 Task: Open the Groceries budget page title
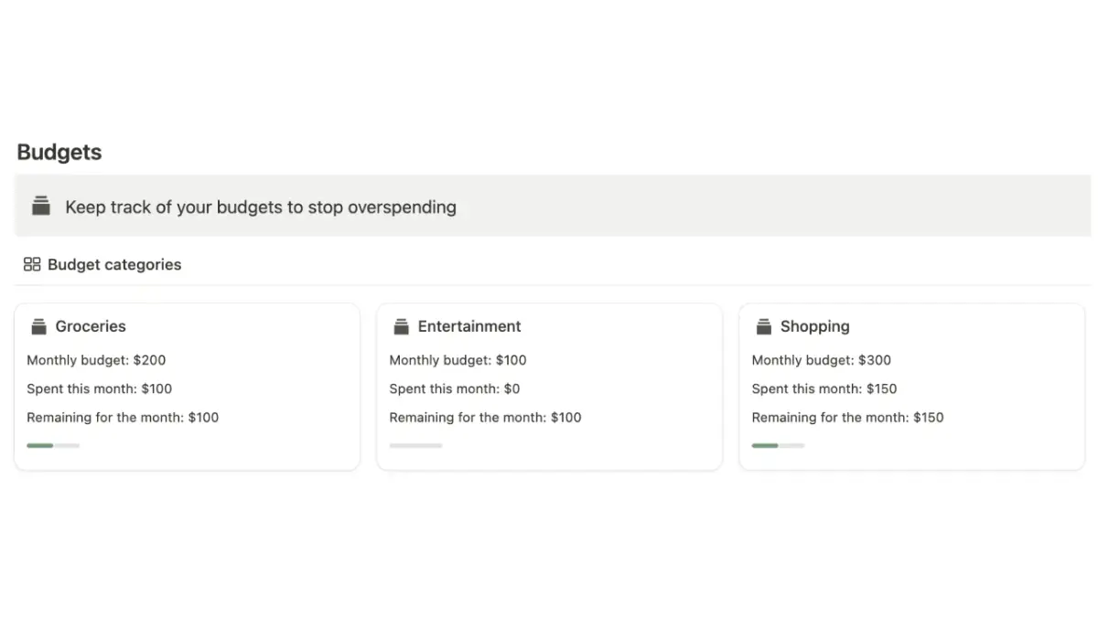(91, 326)
